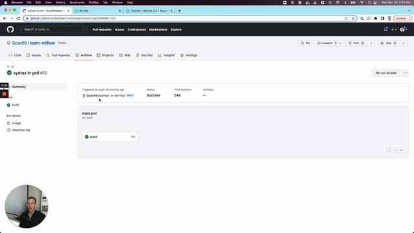
Task: Bookmark this page with star icon
Action: (353, 18)
